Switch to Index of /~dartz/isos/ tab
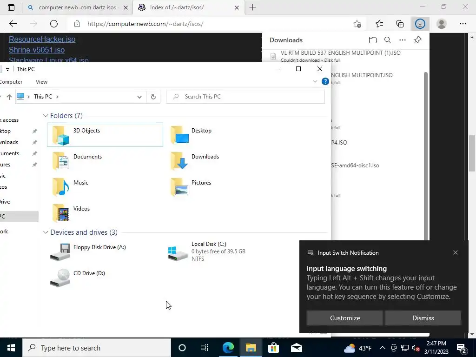The width and height of the screenshot is (476, 357). (188, 7)
